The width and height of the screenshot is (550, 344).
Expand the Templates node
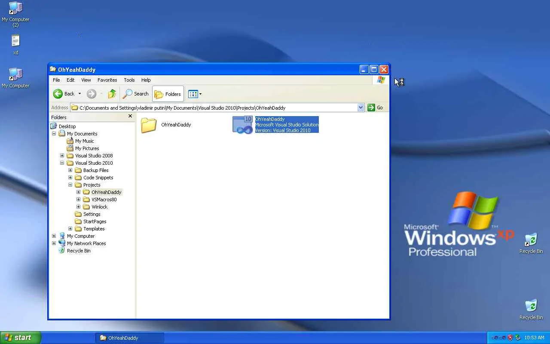click(x=70, y=229)
